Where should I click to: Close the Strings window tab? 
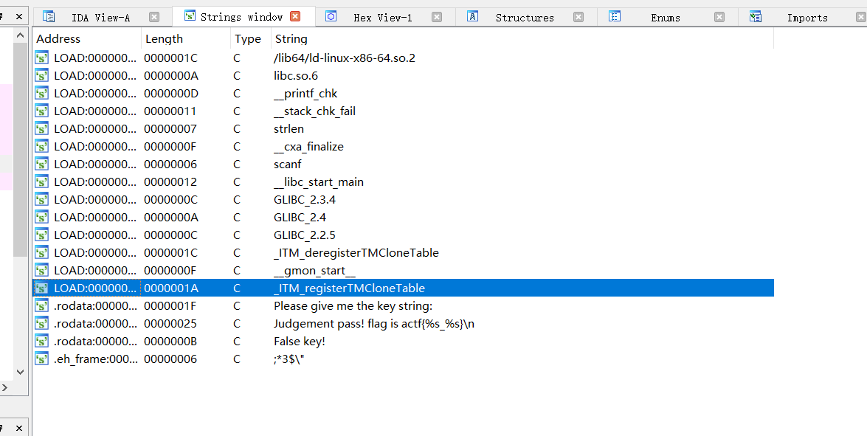[295, 16]
